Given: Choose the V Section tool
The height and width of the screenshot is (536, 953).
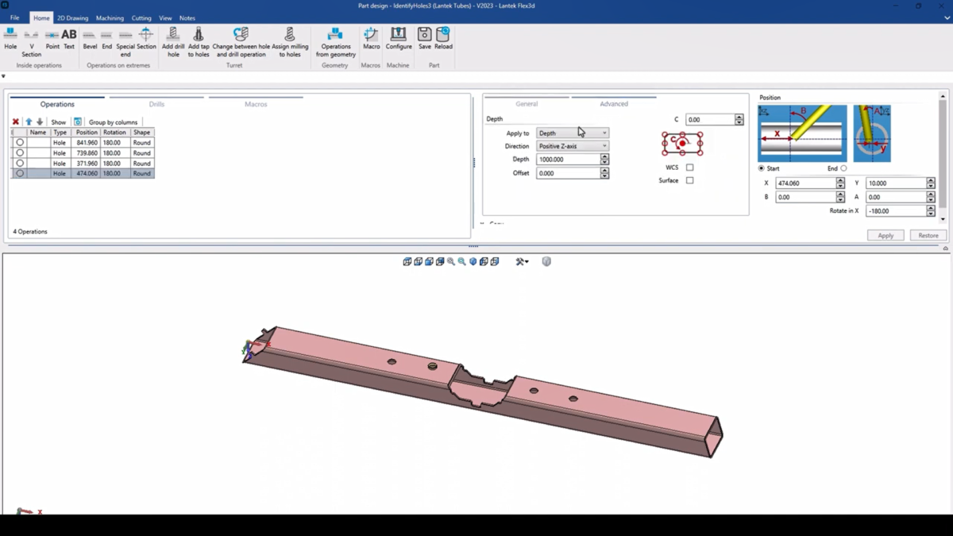Looking at the screenshot, I should click(31, 43).
